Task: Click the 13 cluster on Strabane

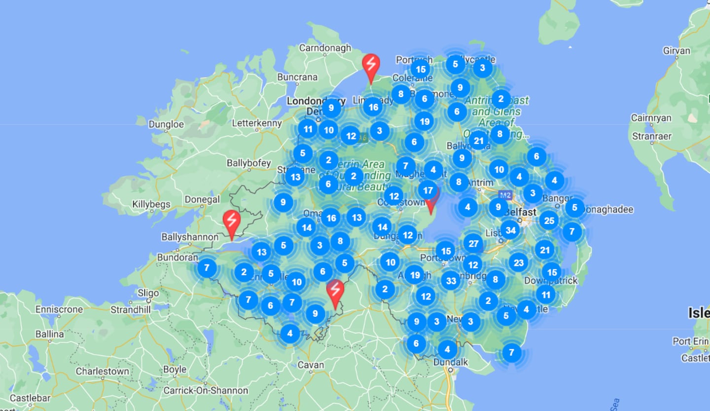Action: coord(295,176)
